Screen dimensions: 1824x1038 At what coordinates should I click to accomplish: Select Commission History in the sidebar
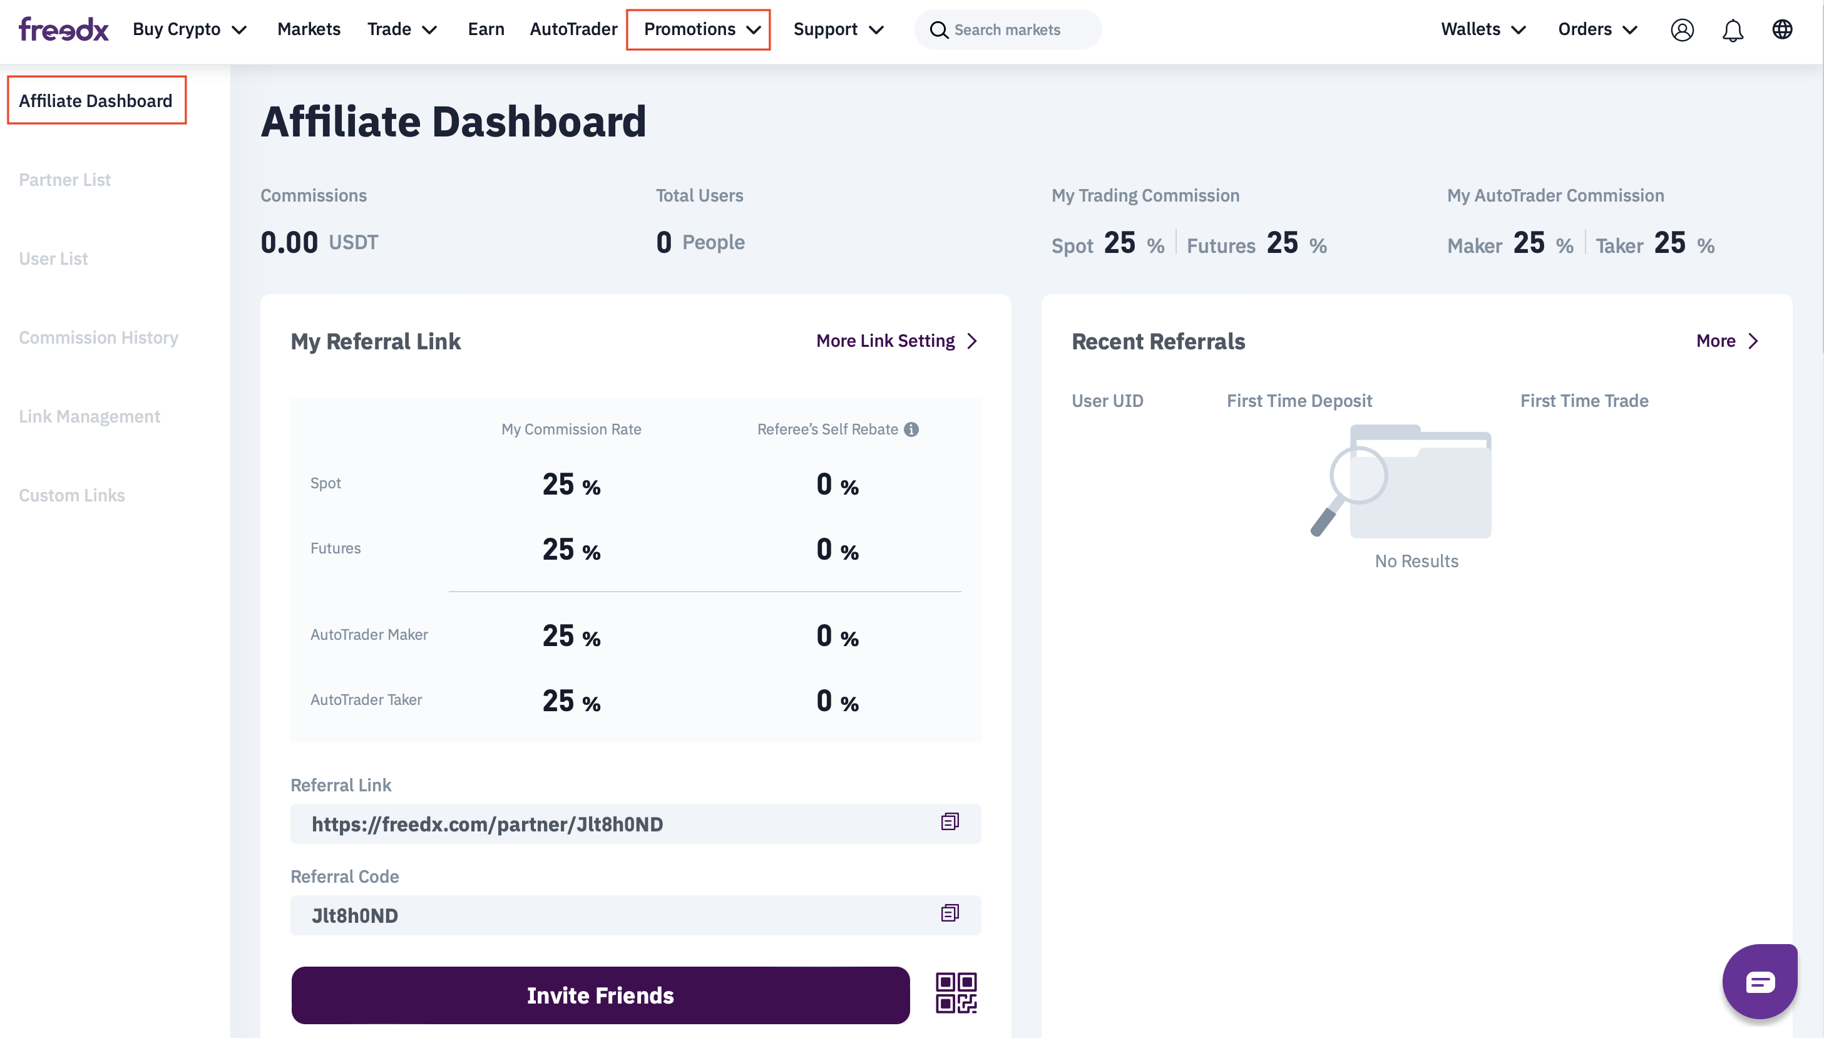tap(98, 337)
